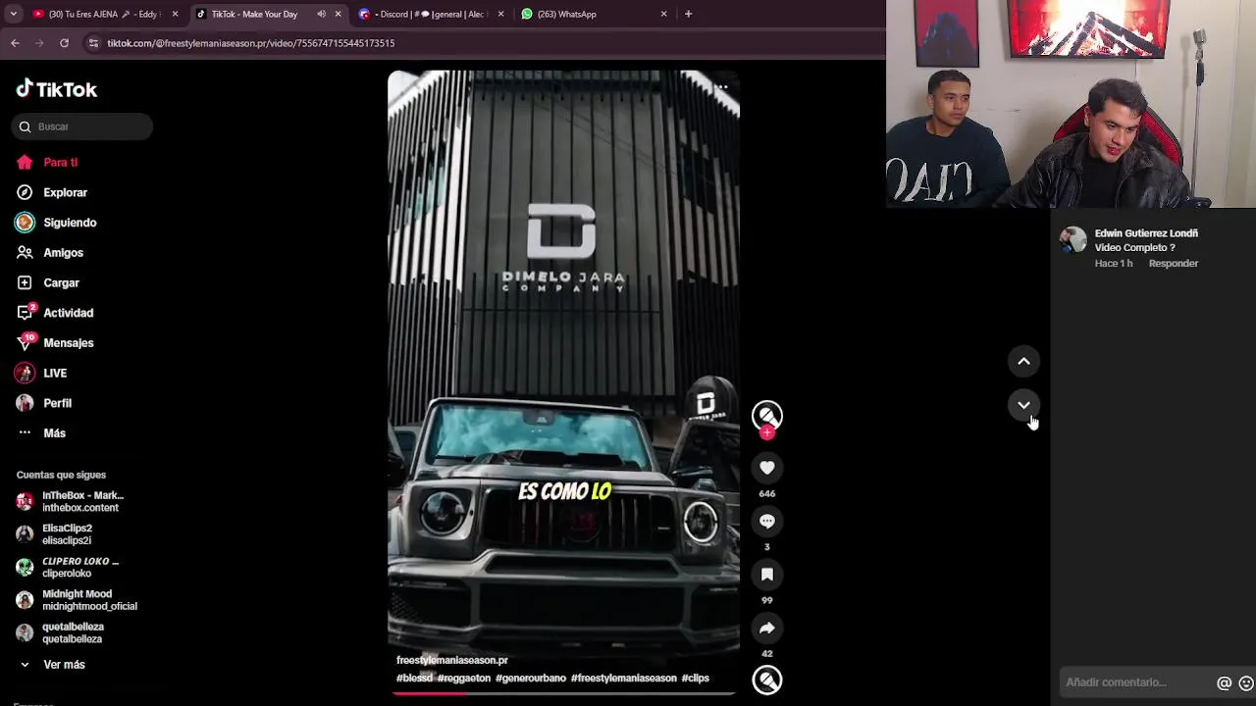Click Responder on Edwin's comment

click(x=1174, y=264)
